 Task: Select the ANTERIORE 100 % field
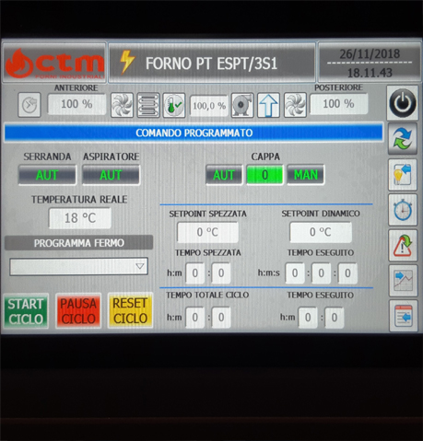(76, 104)
